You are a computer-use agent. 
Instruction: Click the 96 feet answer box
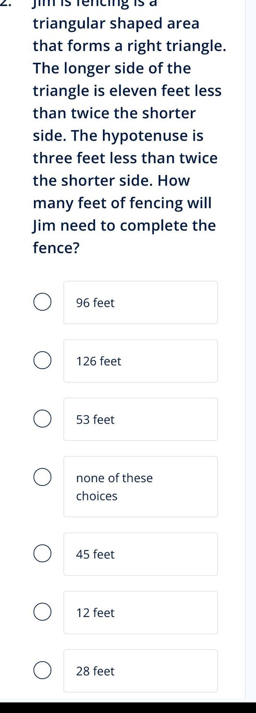click(141, 302)
